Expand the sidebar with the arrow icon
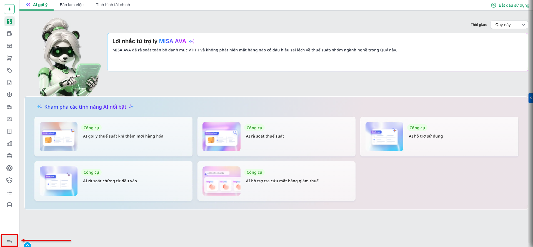The width and height of the screenshot is (533, 247). coord(9,241)
